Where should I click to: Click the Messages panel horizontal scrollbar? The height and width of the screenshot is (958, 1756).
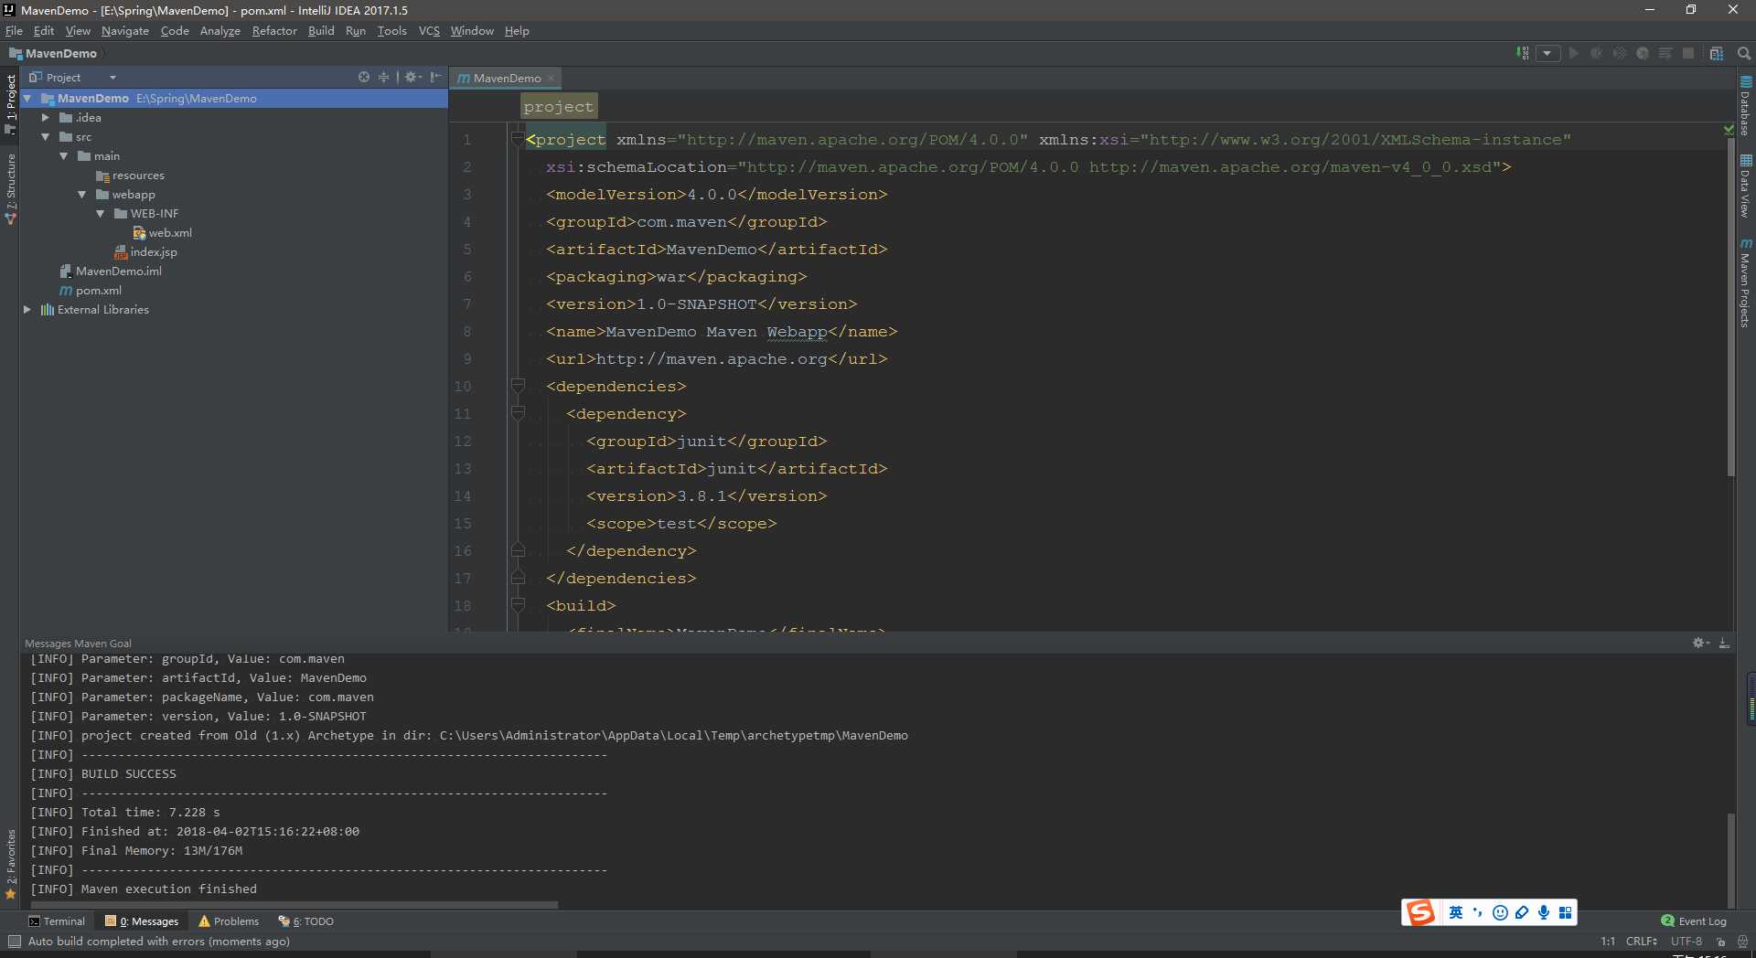point(294,905)
